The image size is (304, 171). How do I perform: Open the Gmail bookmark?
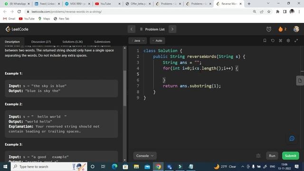click(9, 19)
